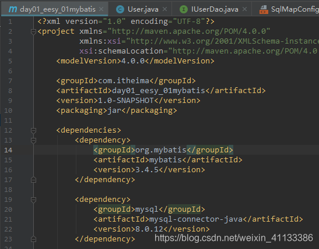Click the xsi:schemaLocation attribute on line 4
The image size is (319, 249).
121,51
